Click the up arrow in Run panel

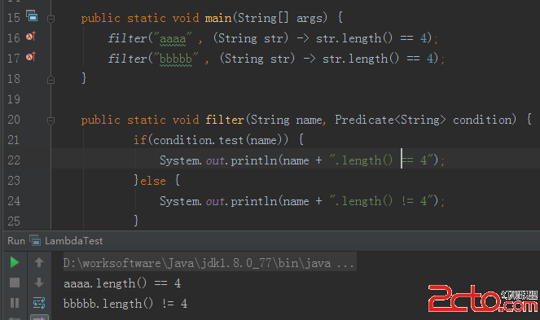click(x=39, y=262)
